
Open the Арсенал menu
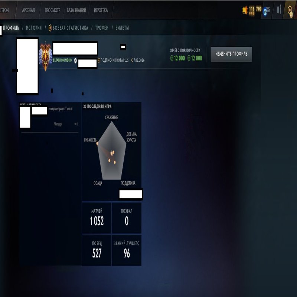coord(29,10)
